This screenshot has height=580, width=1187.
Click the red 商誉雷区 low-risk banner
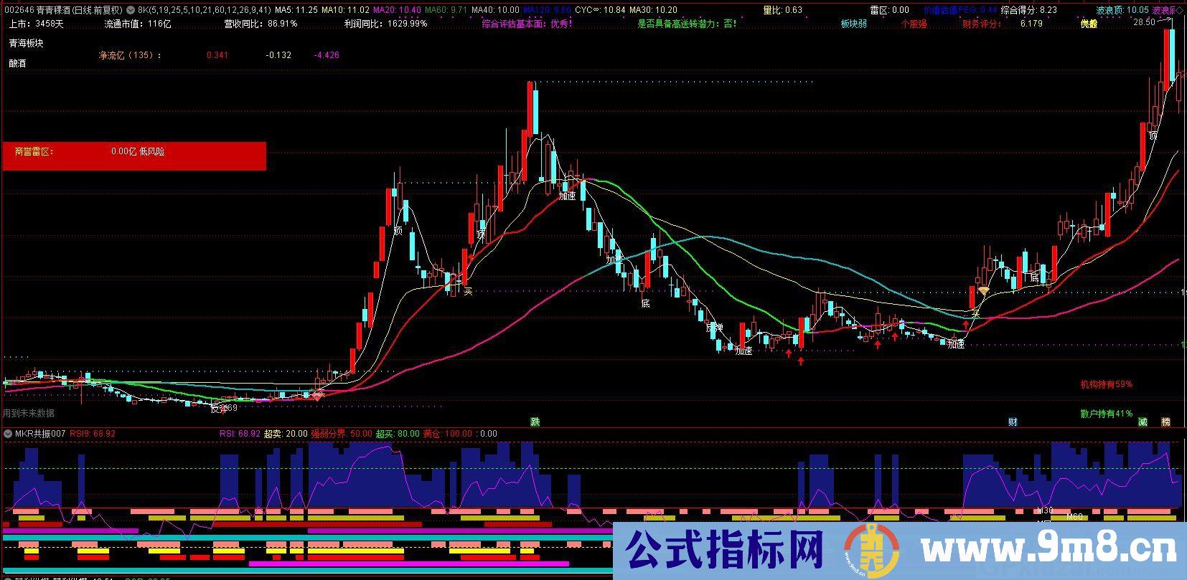coord(134,156)
